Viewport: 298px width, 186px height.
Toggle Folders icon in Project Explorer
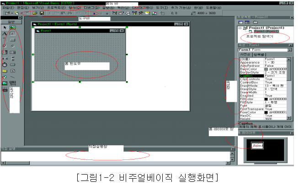tap(255, 22)
